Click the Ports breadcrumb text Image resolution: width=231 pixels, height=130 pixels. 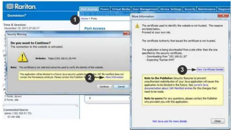(x=94, y=19)
